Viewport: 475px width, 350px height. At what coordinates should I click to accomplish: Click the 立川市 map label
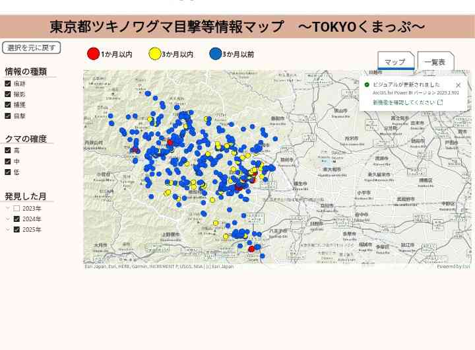coord(327,205)
